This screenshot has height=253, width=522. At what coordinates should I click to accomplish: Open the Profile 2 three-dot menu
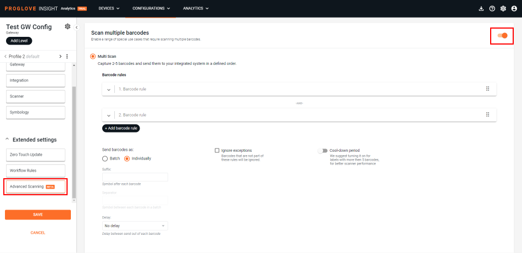[67, 57]
